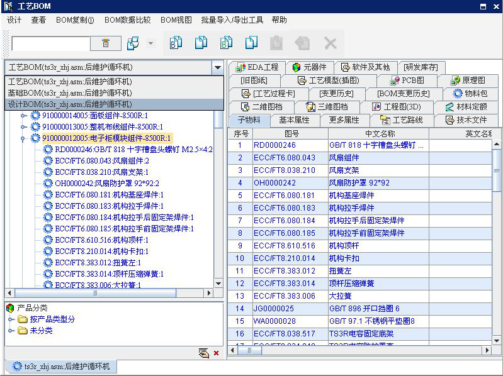Collapse the 910000012005 电子柜模块组件 node

(x=24, y=138)
